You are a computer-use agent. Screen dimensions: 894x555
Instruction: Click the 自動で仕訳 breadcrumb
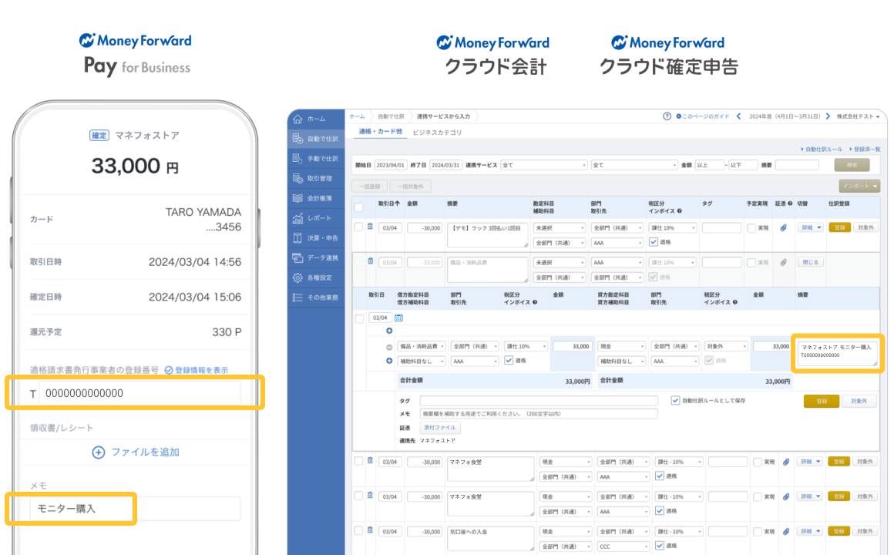pos(390,116)
